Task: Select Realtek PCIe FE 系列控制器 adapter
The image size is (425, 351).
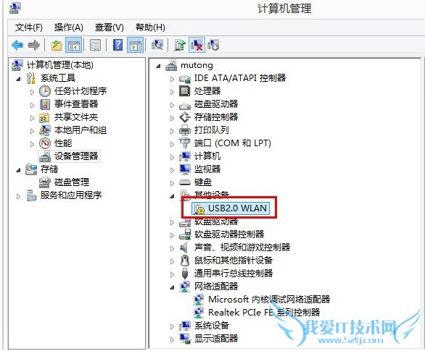Action: pyautogui.click(x=264, y=313)
